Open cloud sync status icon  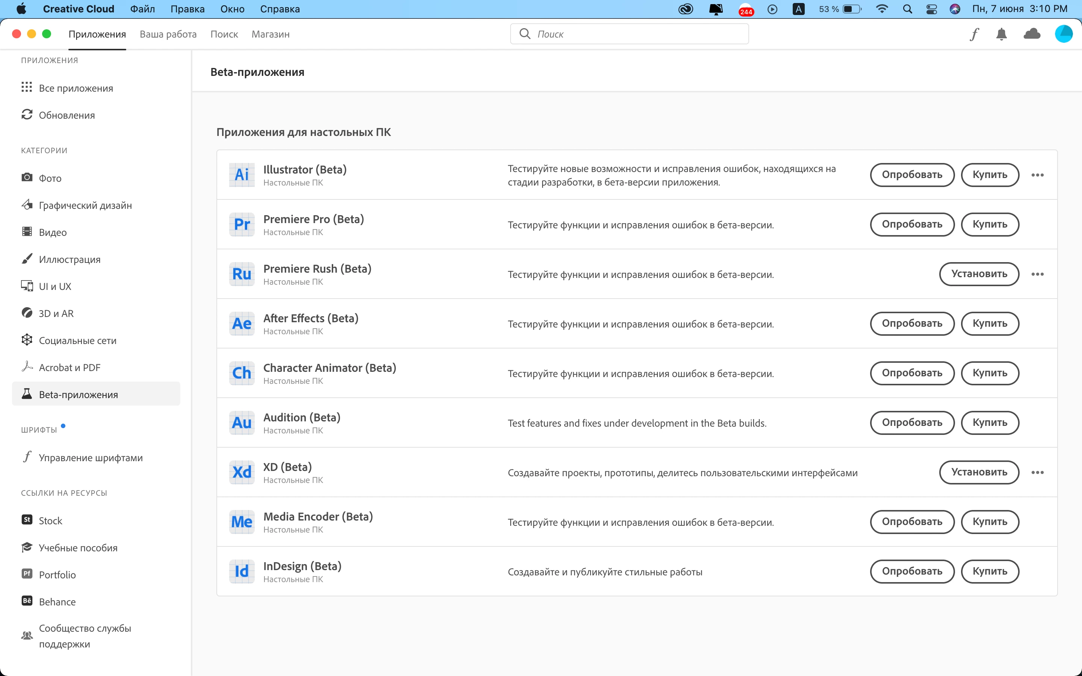(1032, 34)
